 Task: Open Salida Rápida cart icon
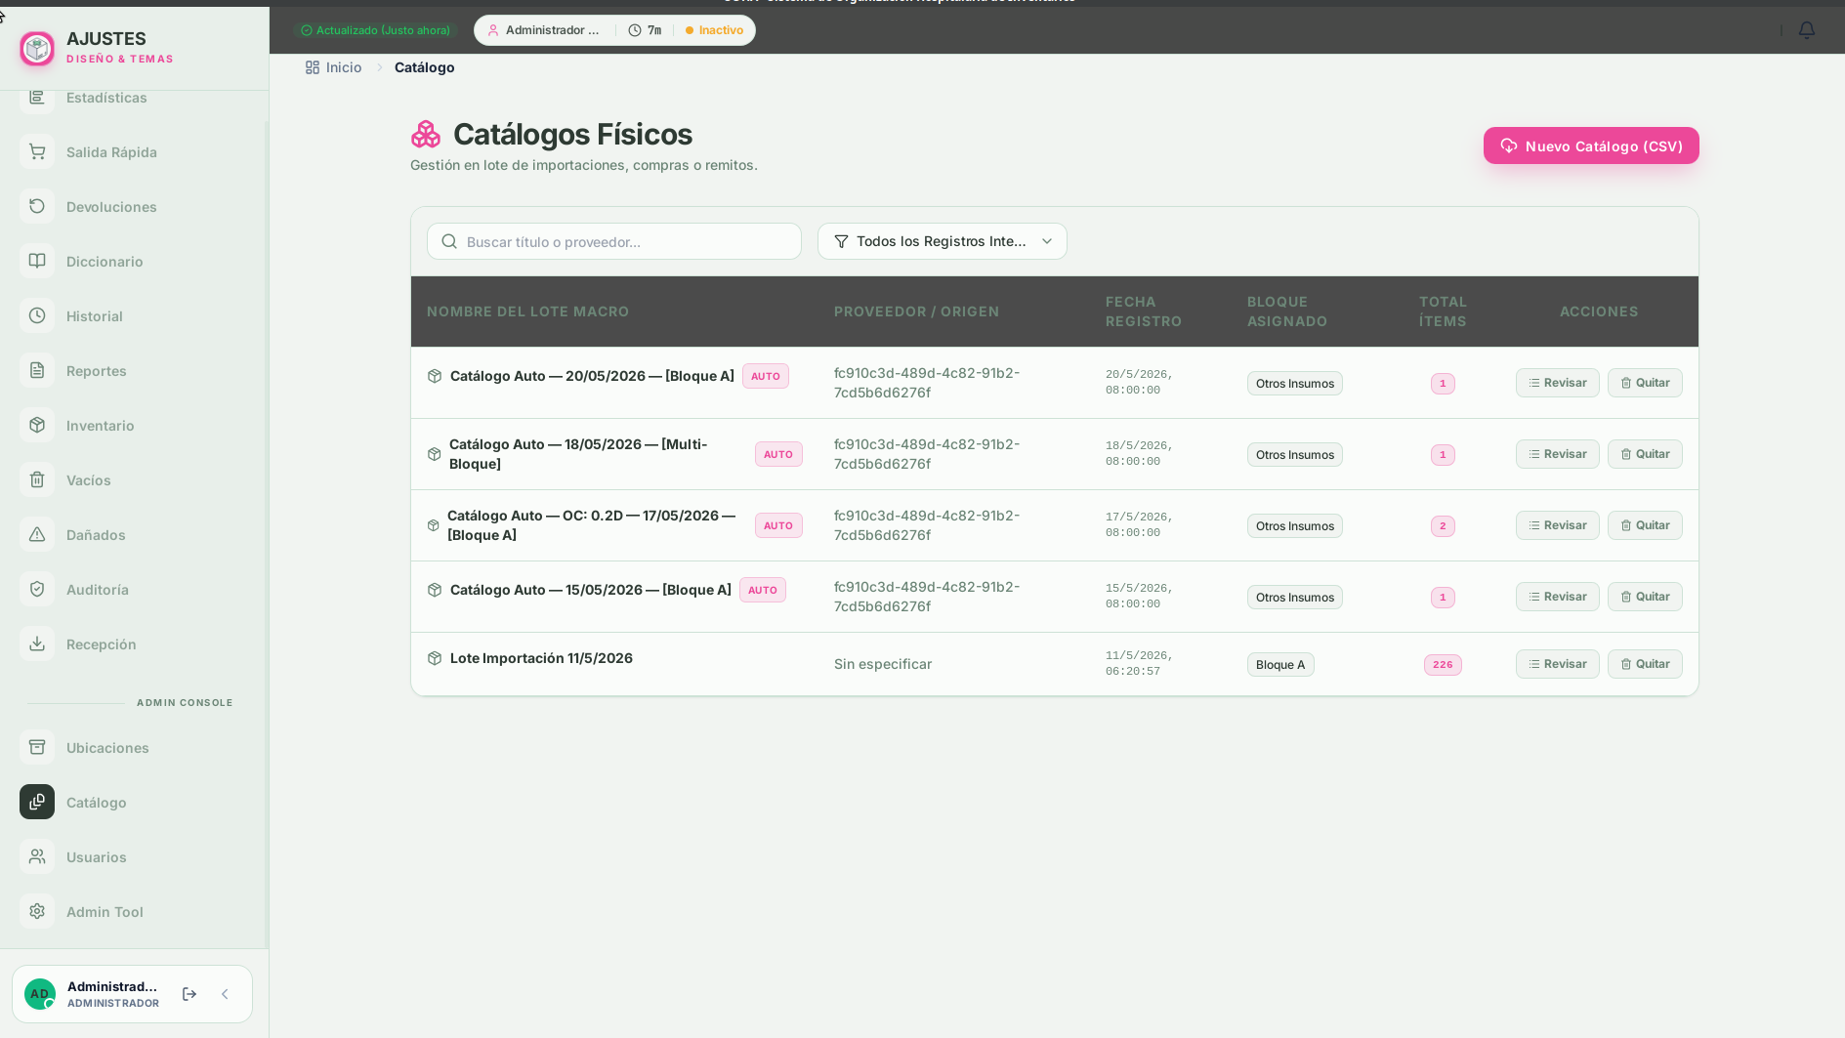tap(37, 151)
